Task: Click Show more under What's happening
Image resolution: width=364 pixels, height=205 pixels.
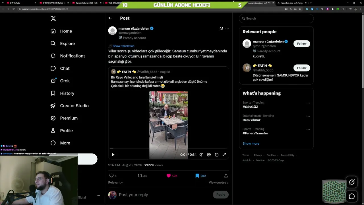Action: [251, 143]
